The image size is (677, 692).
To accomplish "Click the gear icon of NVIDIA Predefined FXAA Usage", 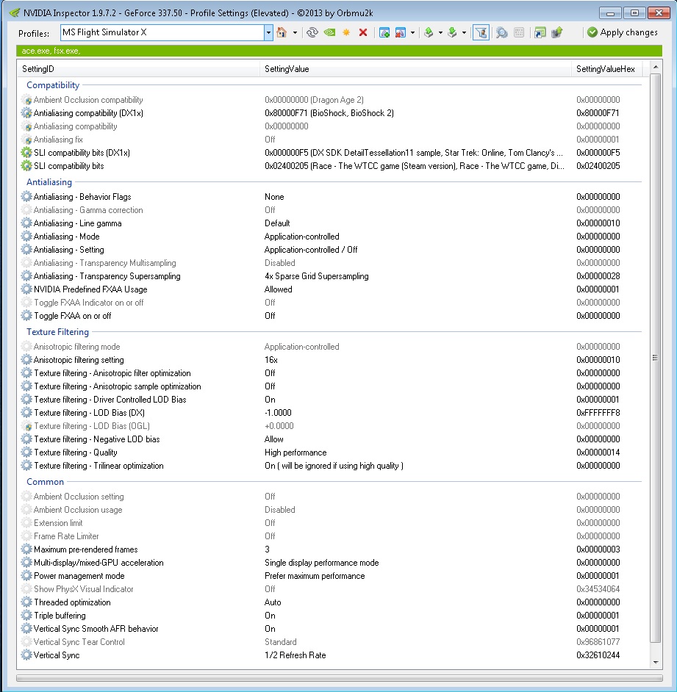I will coord(27,289).
